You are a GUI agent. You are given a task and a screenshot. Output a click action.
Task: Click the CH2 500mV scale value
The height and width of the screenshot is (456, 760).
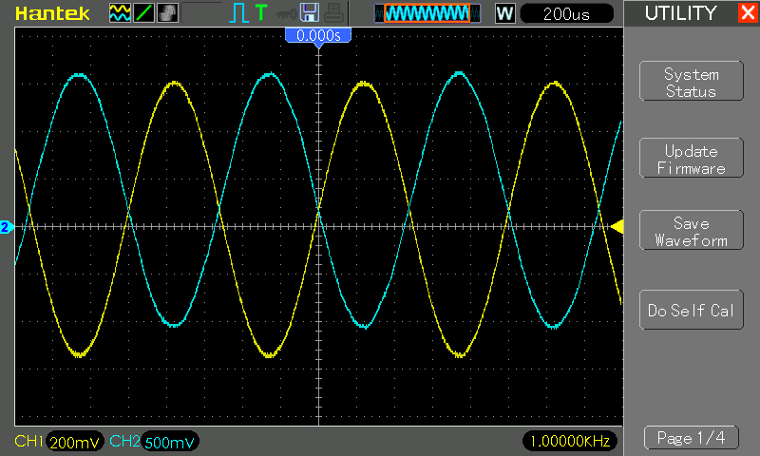pos(170,442)
